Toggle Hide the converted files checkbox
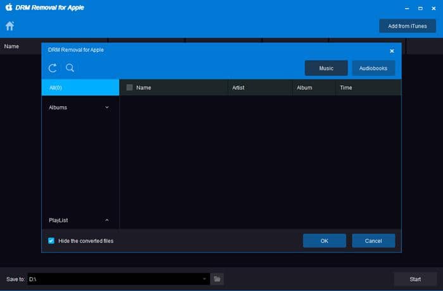 51,241
